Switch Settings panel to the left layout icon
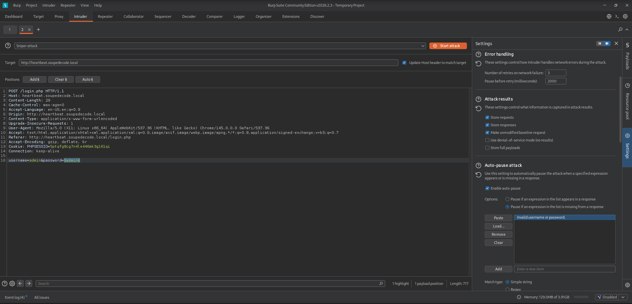The image size is (632, 304). coord(600,44)
